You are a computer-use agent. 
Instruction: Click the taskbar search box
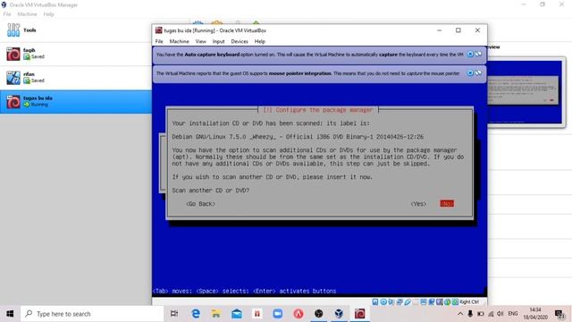(92, 314)
